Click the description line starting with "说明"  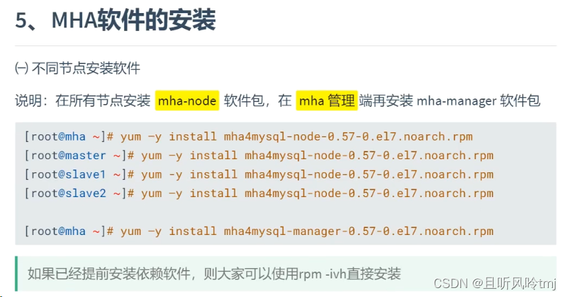point(276,101)
